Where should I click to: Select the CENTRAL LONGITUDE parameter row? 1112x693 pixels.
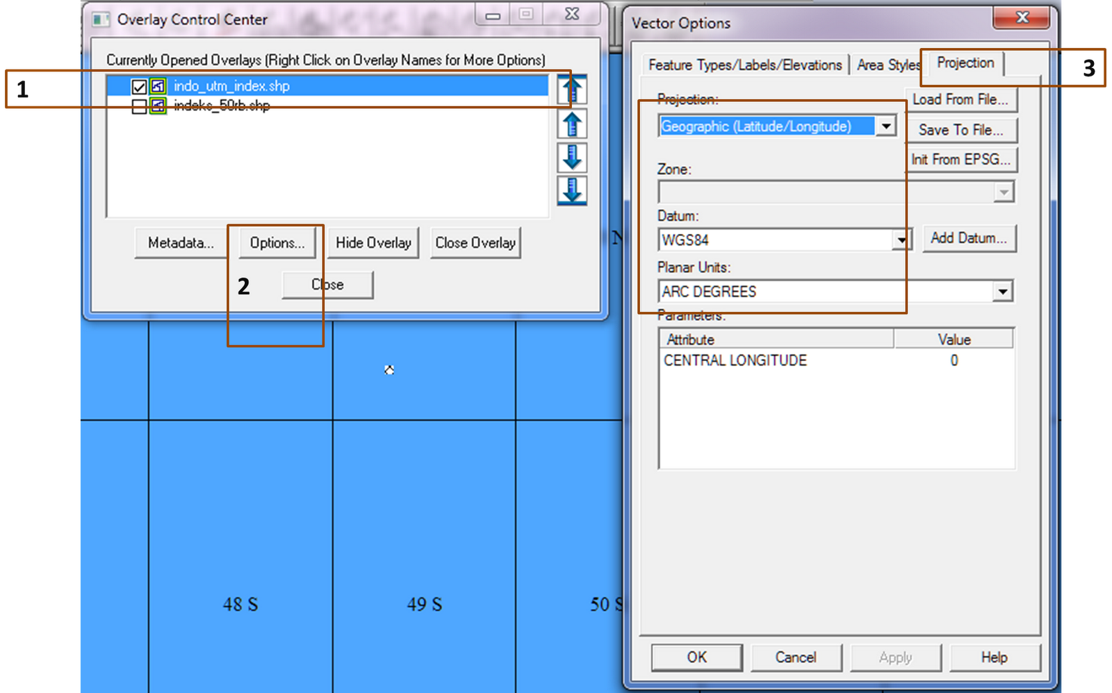coord(734,360)
